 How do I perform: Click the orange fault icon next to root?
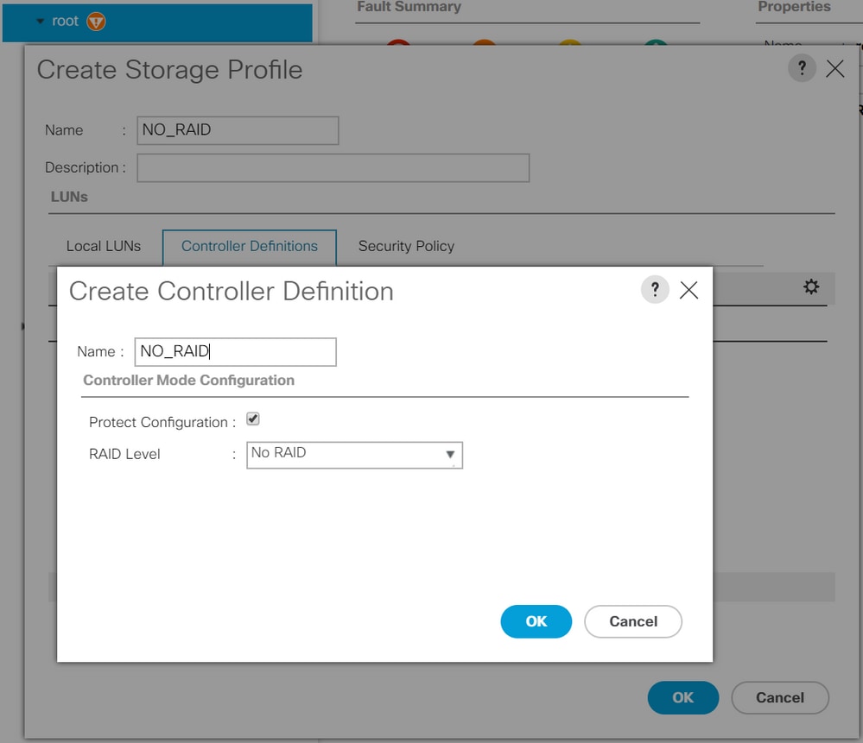click(x=96, y=22)
